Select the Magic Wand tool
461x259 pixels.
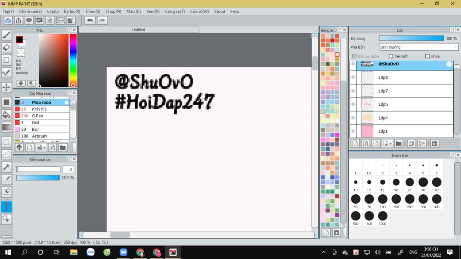tap(6, 167)
